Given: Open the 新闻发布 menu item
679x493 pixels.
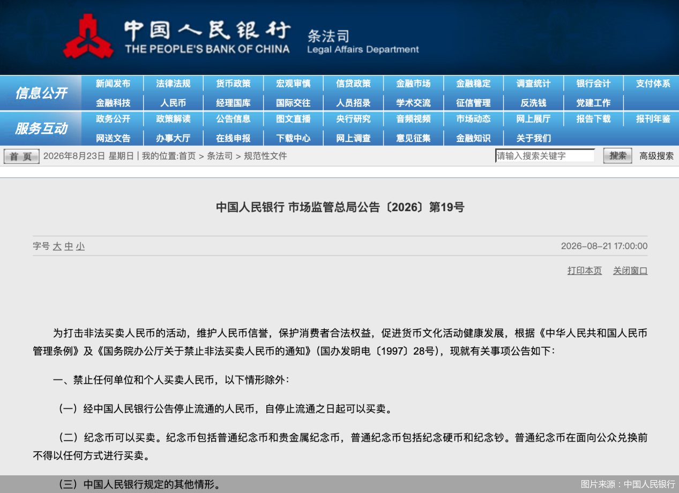Looking at the screenshot, I should coord(113,84).
